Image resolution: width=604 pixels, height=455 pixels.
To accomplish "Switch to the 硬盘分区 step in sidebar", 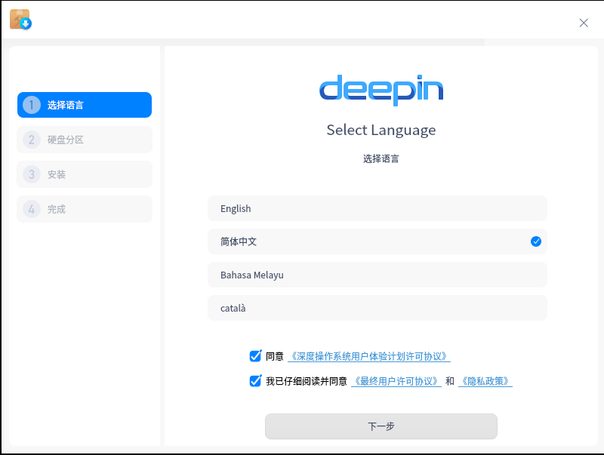I will [84, 140].
